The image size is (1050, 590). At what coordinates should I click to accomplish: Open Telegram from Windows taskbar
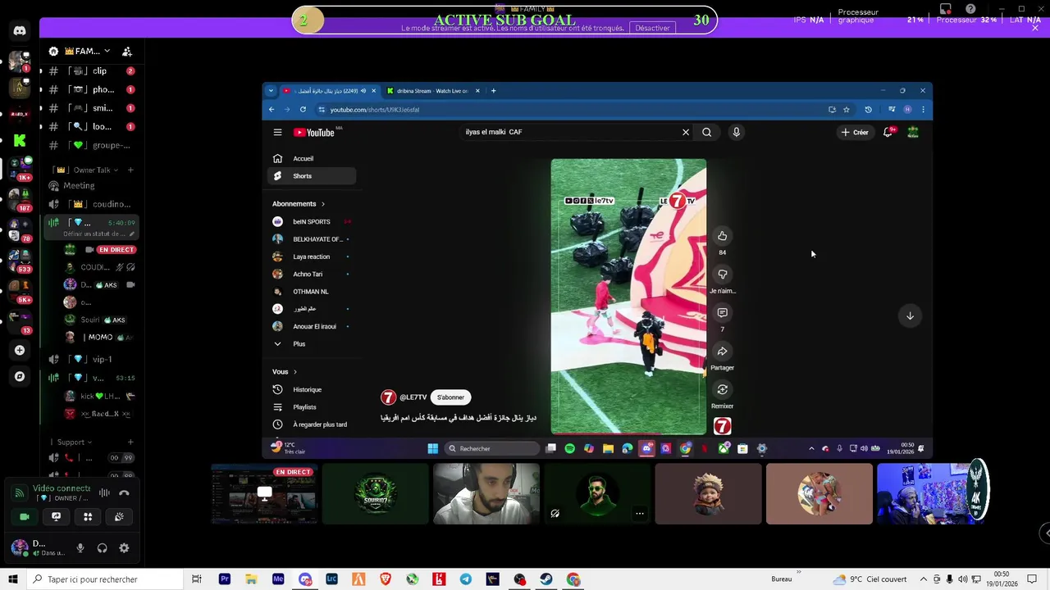(466, 579)
